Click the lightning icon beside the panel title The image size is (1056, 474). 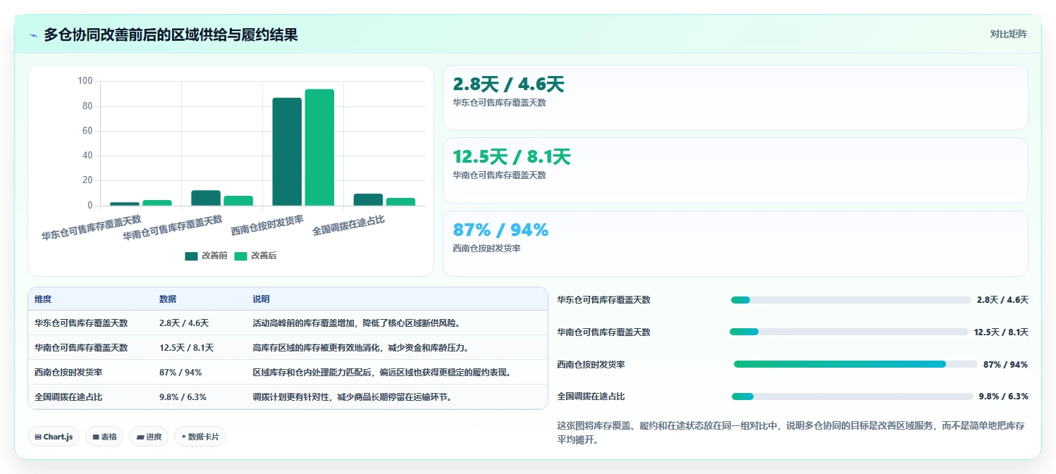pos(34,35)
